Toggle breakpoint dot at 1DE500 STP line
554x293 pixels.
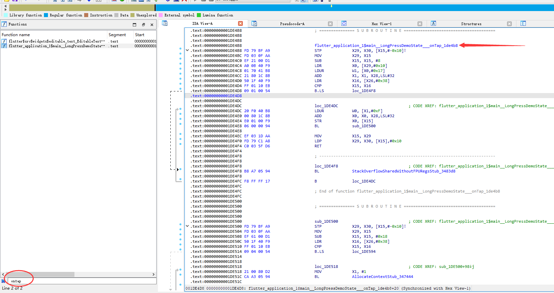pyautogui.click(x=180, y=224)
